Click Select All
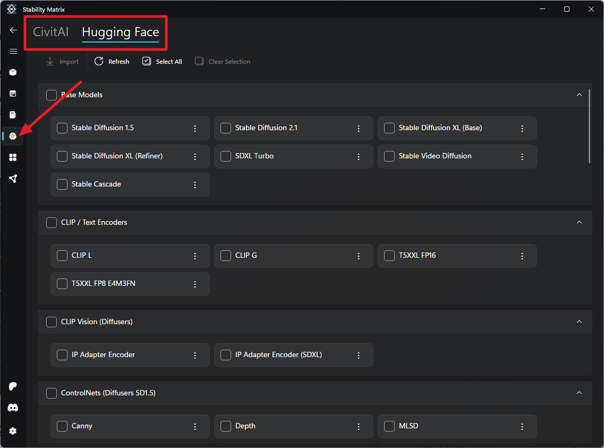This screenshot has height=448, width=604. pos(162,62)
